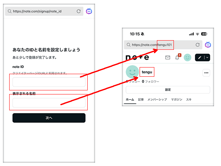Open notifications via the bell icon

[178, 58]
